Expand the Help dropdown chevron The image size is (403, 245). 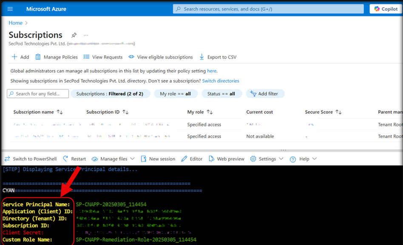(314, 159)
